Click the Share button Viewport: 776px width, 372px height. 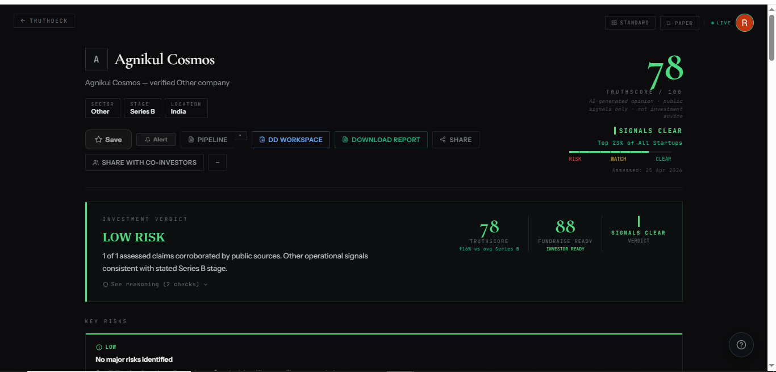pos(456,140)
